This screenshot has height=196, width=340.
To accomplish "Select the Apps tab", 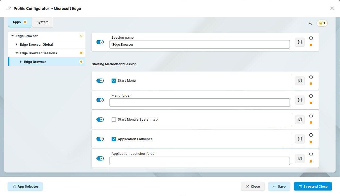I will (x=17, y=22).
